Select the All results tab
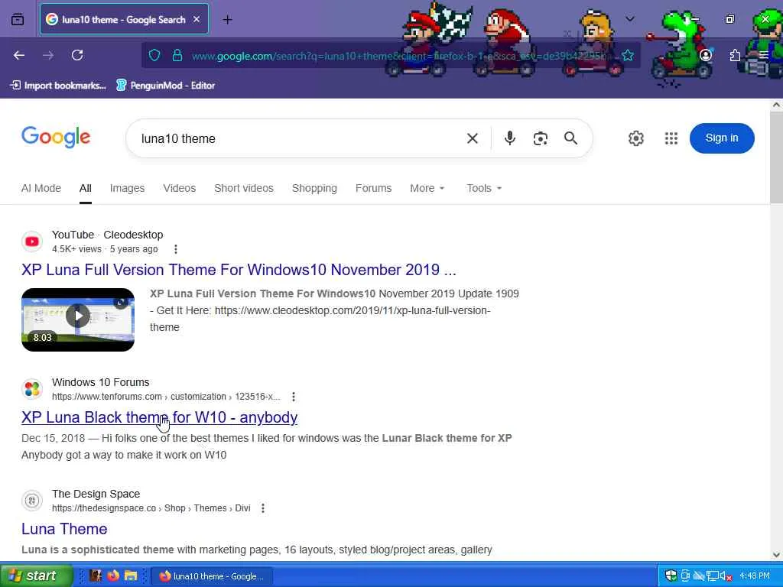The image size is (783, 587). [x=86, y=188]
